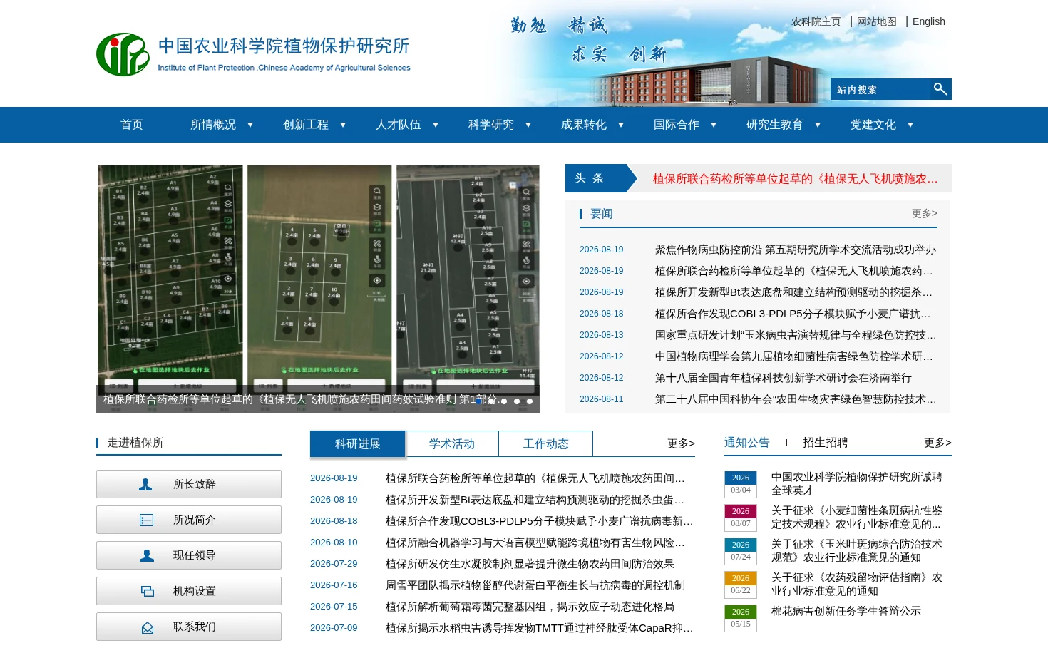This screenshot has width=1048, height=658.
Task: Click the person icon beside 现任领导
Action: click(x=146, y=555)
